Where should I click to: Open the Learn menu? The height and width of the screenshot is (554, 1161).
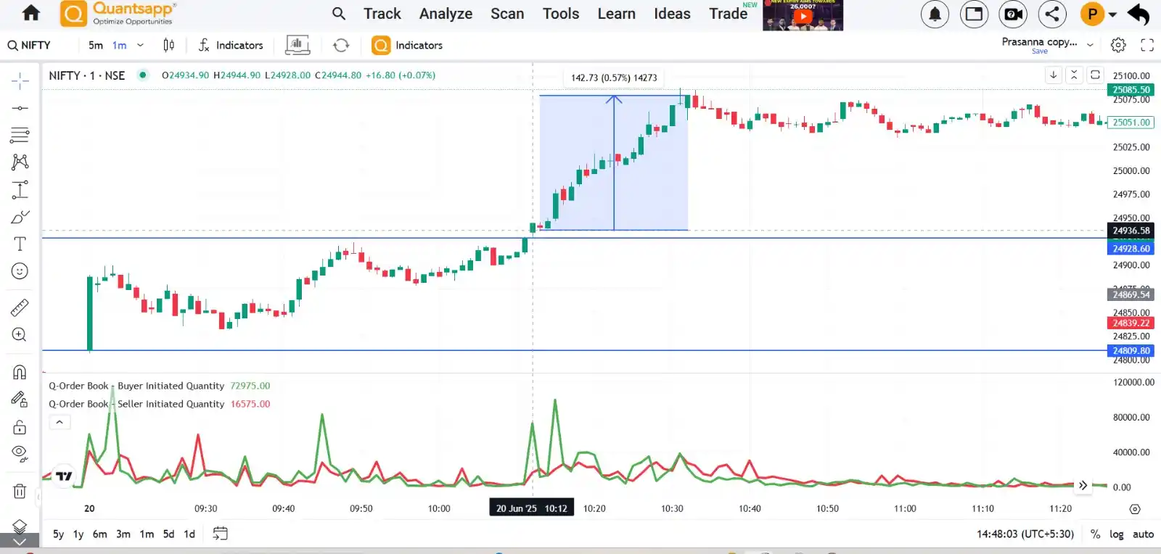click(x=617, y=14)
